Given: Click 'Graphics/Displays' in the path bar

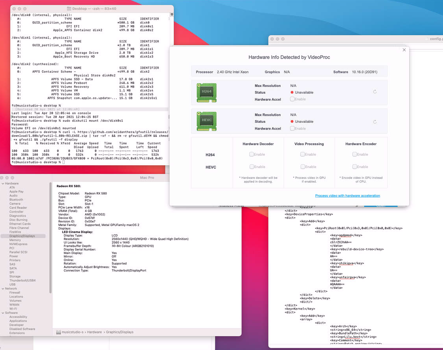Looking at the screenshot, I should pyautogui.click(x=119, y=332).
